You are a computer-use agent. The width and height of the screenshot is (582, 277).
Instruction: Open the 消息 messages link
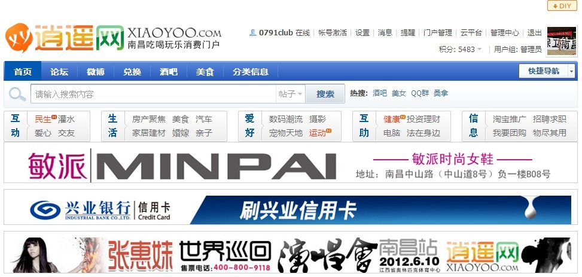385,33
